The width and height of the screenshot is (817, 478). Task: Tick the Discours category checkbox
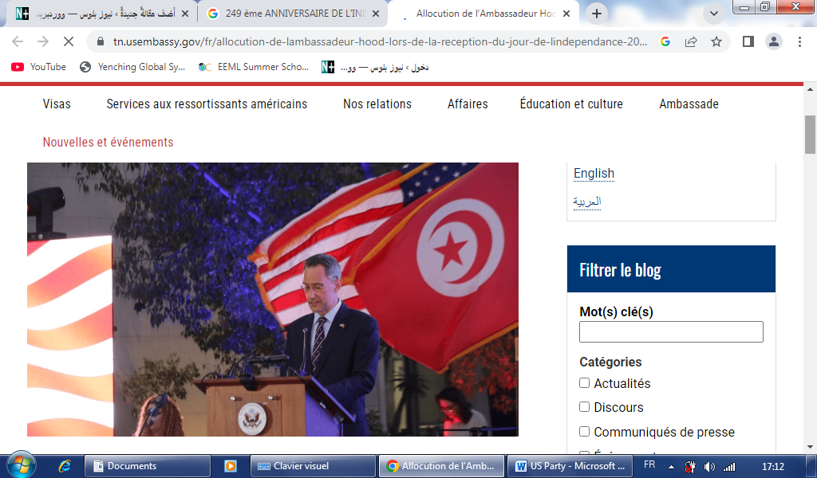coord(584,407)
